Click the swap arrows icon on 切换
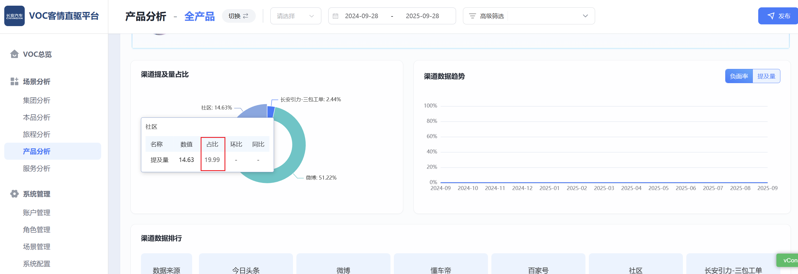Image resolution: width=798 pixels, height=274 pixels. click(246, 16)
